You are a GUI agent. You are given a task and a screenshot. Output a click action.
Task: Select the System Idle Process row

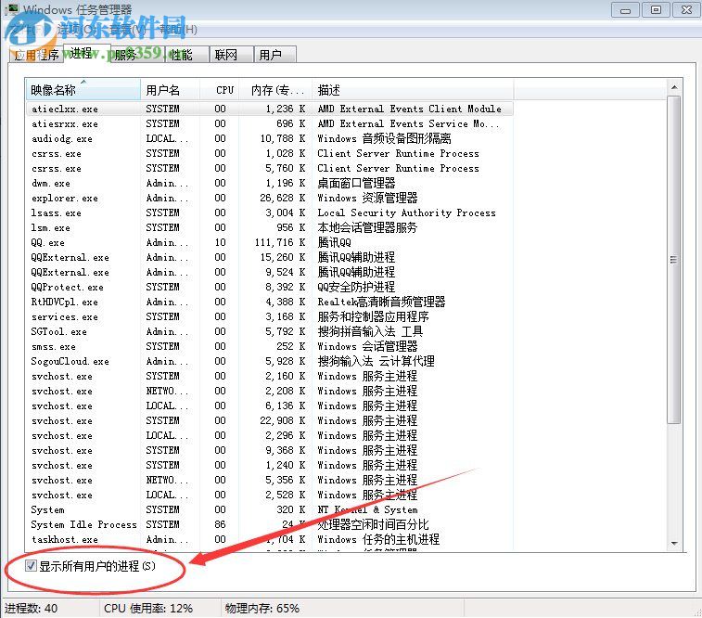click(x=270, y=524)
